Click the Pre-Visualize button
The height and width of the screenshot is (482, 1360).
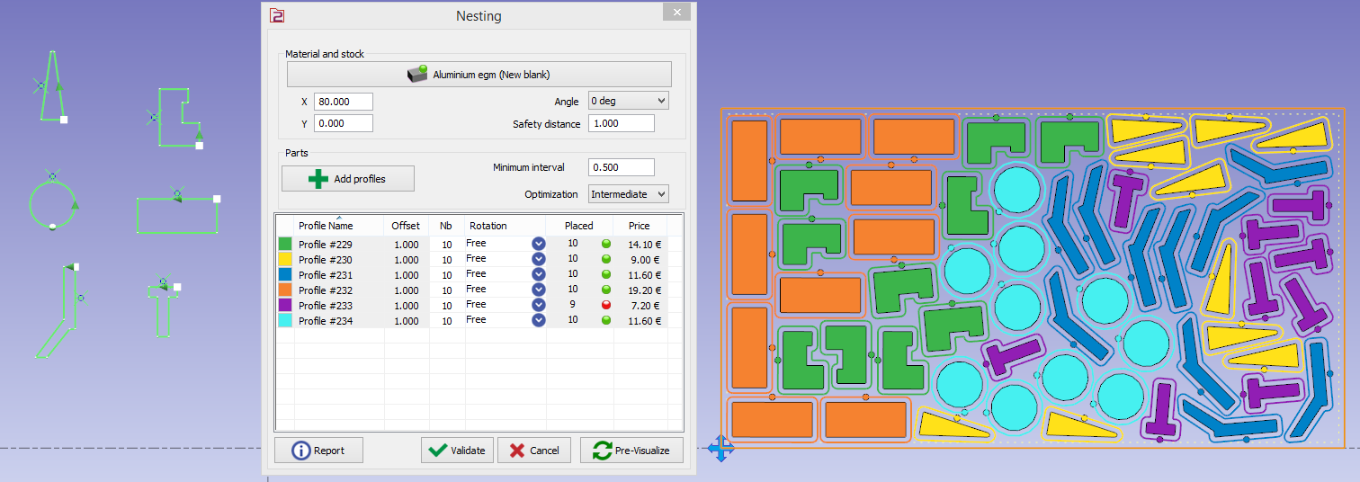[x=631, y=451]
